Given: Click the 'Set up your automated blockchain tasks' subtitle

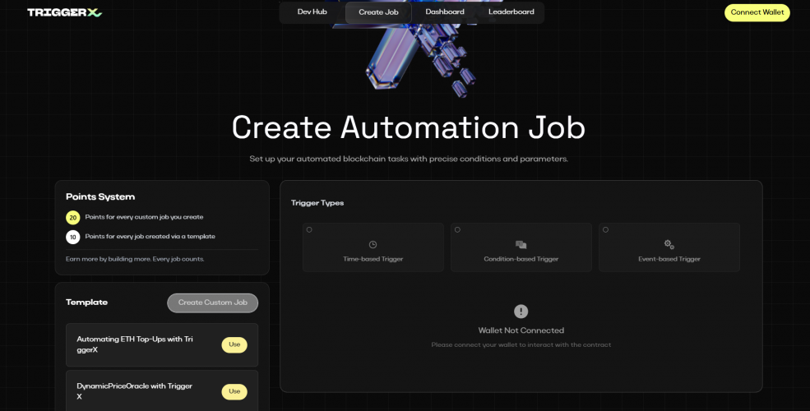Looking at the screenshot, I should (409, 159).
